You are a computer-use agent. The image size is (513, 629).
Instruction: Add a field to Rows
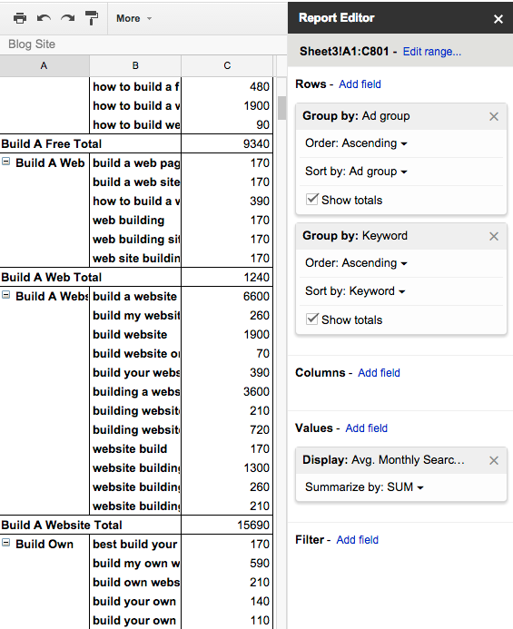tap(360, 84)
